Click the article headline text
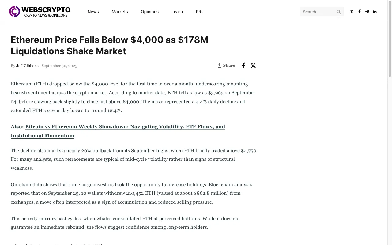The width and height of the screenshot is (392, 245). tap(109, 45)
